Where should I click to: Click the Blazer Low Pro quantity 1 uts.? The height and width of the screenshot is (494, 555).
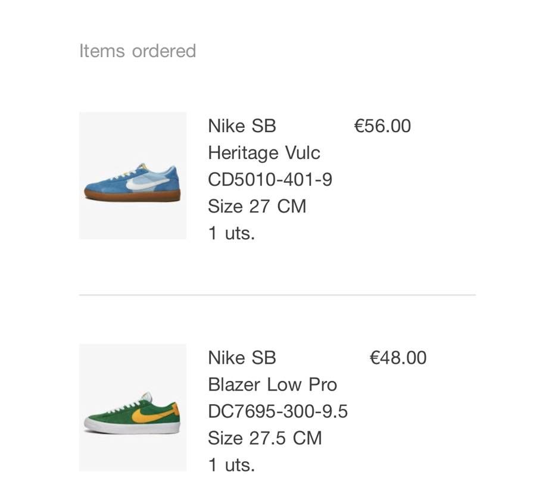click(x=231, y=465)
